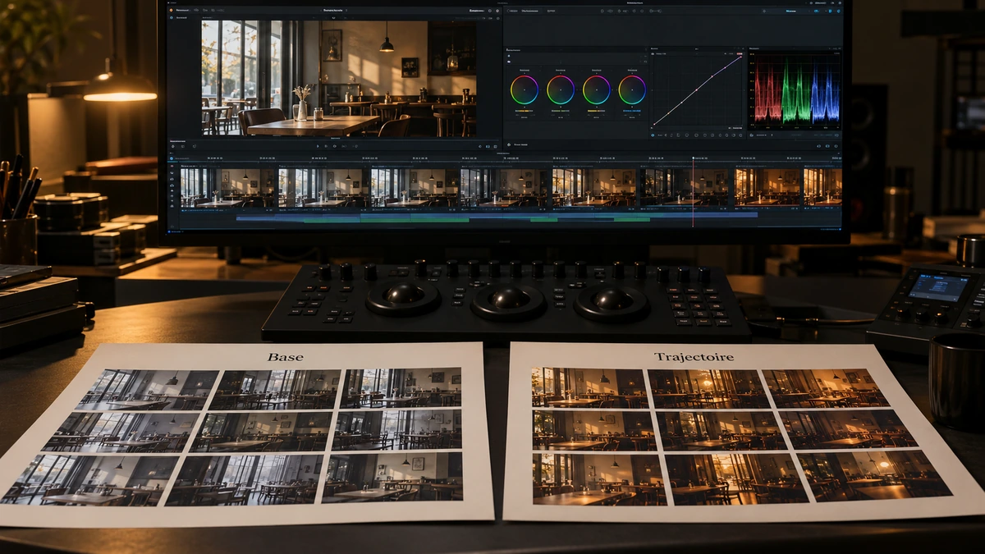
Task: Click the second color wheel from the left
Action: (x=561, y=89)
